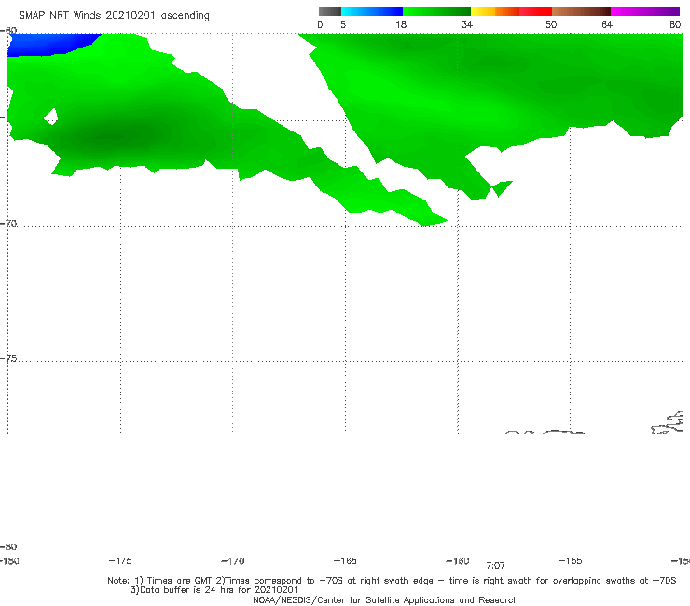
Task: Click the note '3)Data buffer is 24 hrs'
Action: [214, 590]
